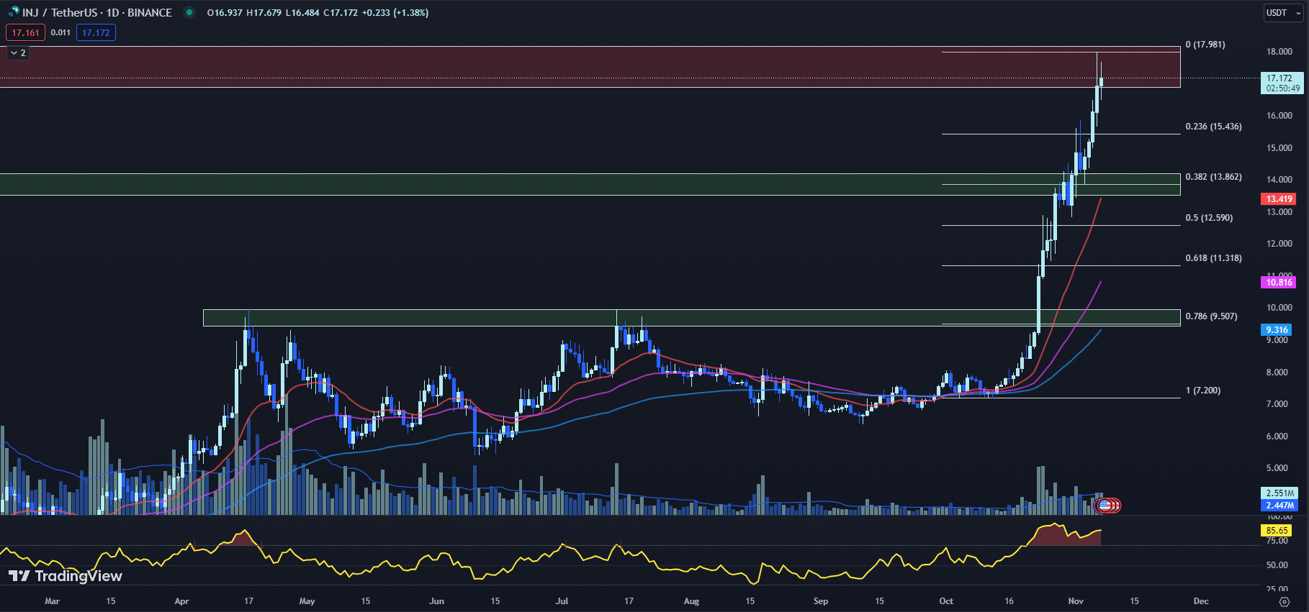Select the 0.382 (13.862) Fibonacci label
The width and height of the screenshot is (1309, 612).
click(x=1213, y=177)
